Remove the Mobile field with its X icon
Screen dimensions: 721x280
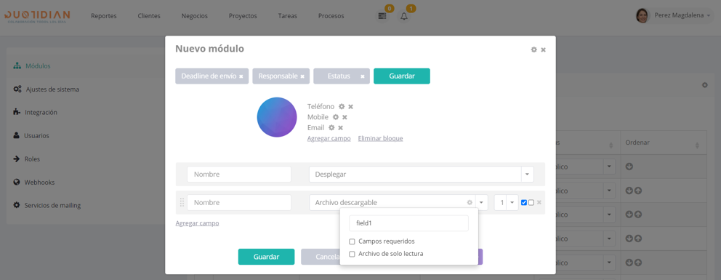345,117
